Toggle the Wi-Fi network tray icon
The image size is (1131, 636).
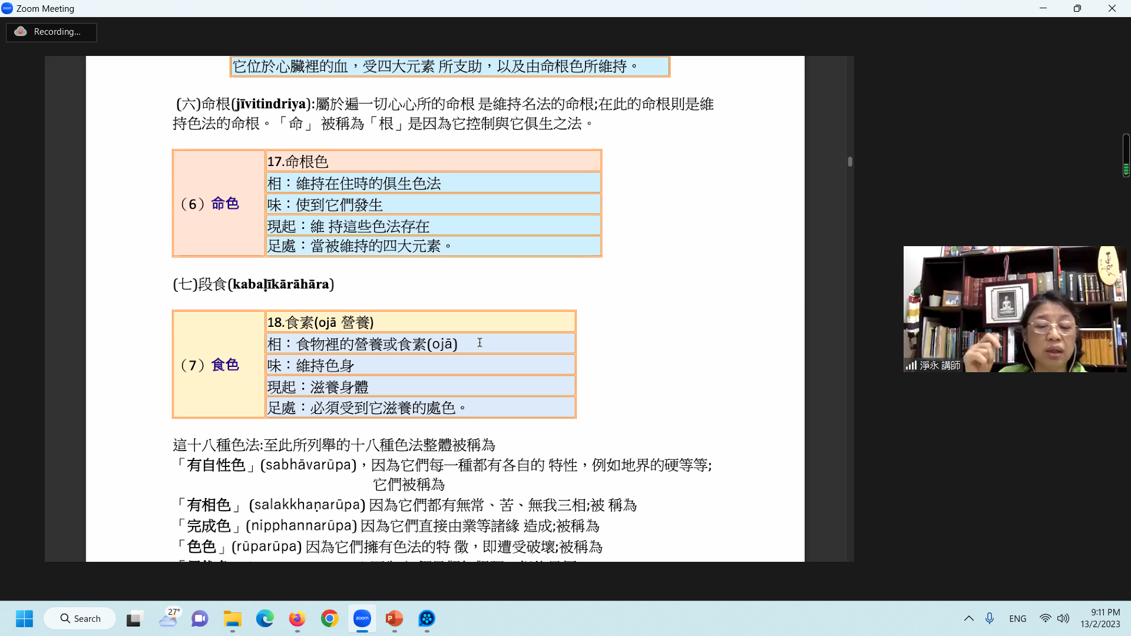tap(1045, 618)
